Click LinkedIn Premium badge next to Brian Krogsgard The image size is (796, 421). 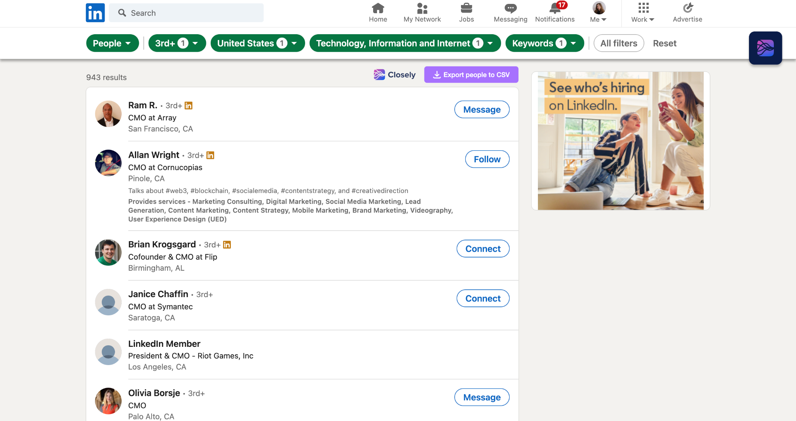point(227,245)
